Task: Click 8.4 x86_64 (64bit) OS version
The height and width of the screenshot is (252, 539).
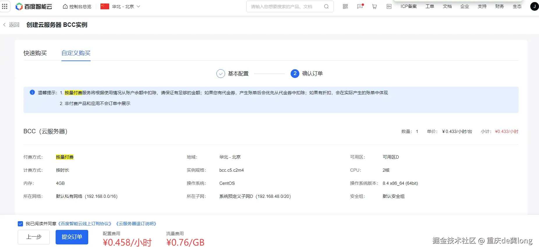Action: pos(400,183)
